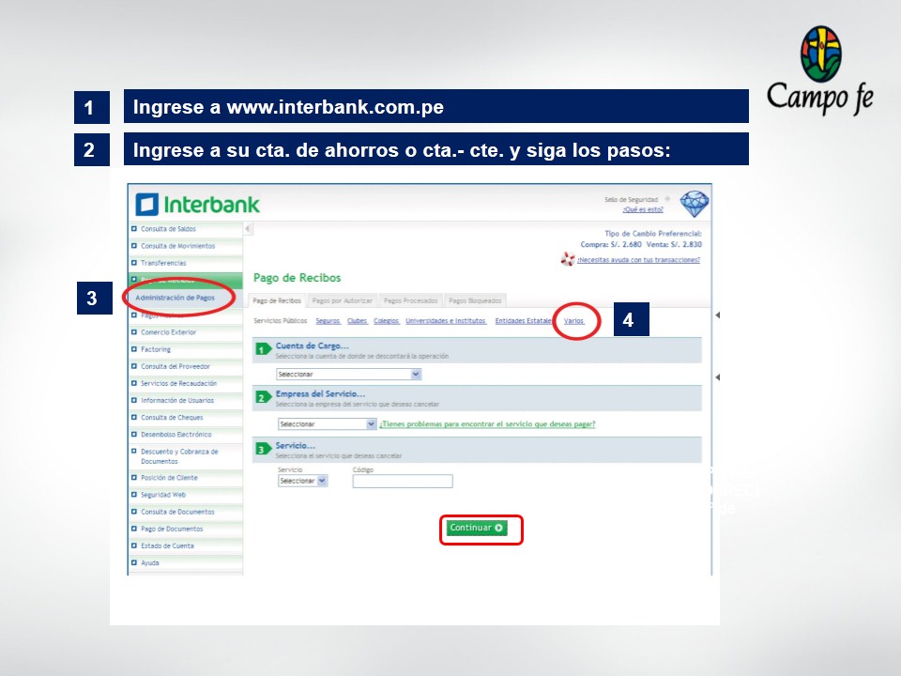Click the Clubes category link
Image resolution: width=901 pixels, height=676 pixels.
click(357, 321)
